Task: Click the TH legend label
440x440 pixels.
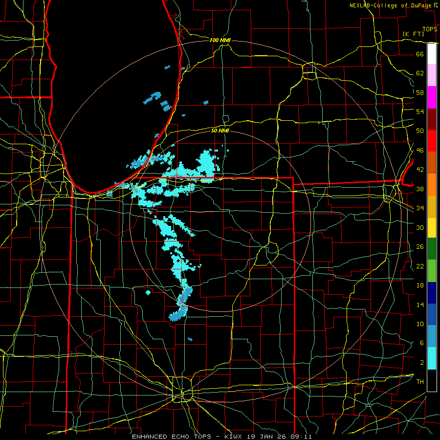Action: (x=420, y=382)
